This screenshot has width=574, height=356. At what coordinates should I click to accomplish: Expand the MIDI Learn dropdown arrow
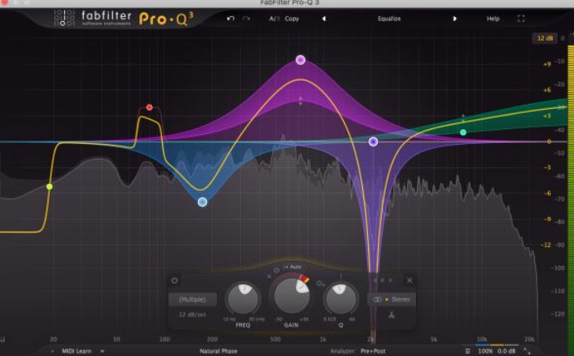coord(102,351)
